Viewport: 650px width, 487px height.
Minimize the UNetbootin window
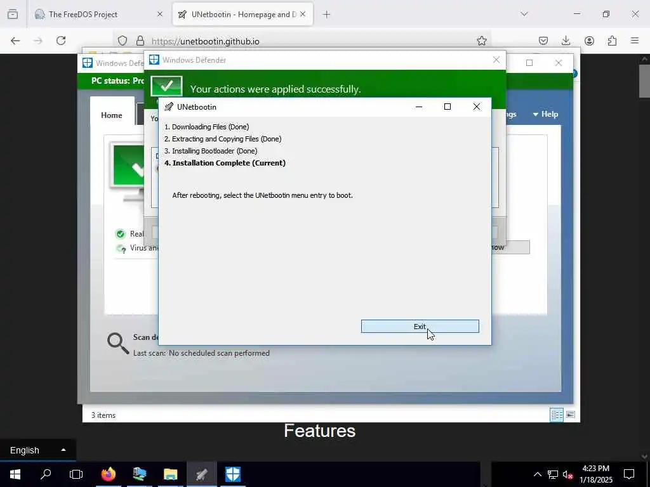pos(419,107)
